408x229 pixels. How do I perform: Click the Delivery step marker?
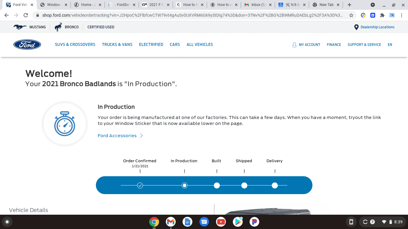[x=275, y=185]
